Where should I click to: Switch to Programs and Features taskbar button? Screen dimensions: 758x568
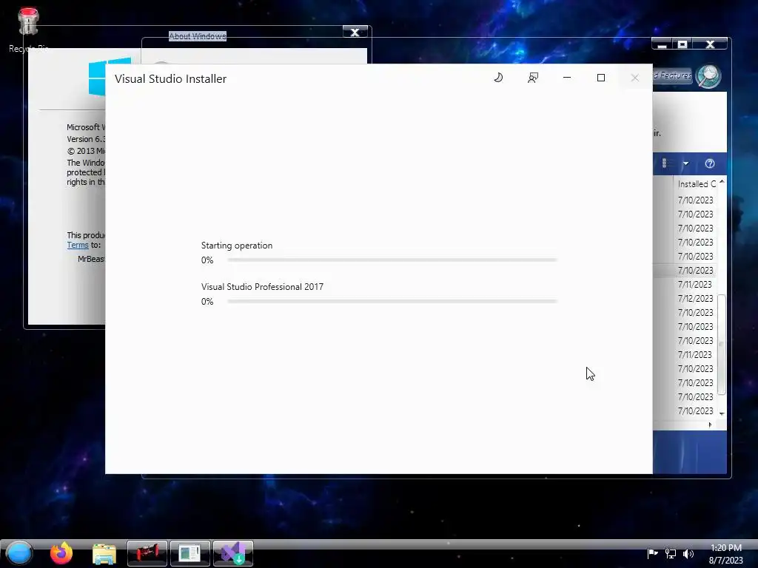pos(190,553)
